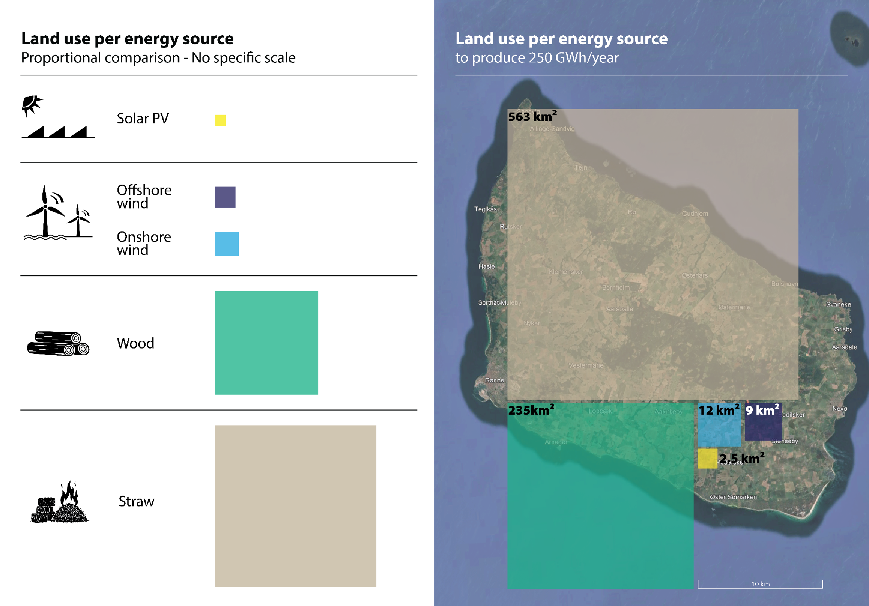
Task: Click the 'Solar PV' label
Action: coord(143,119)
